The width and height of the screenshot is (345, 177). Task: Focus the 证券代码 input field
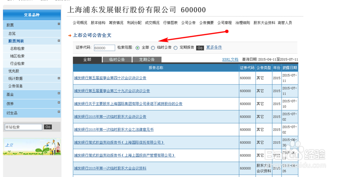pyautogui.click(x=105, y=48)
